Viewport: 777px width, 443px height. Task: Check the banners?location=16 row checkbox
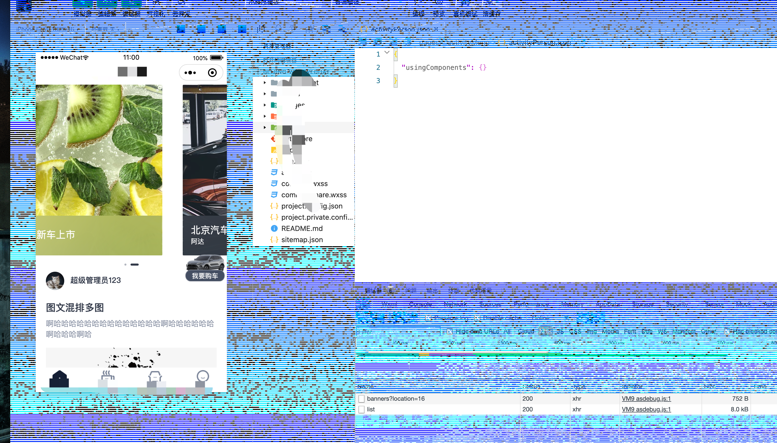[x=361, y=399]
